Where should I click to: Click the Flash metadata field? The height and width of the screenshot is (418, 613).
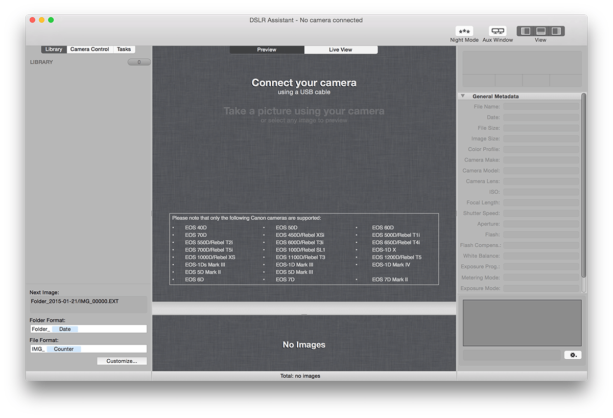coord(541,235)
